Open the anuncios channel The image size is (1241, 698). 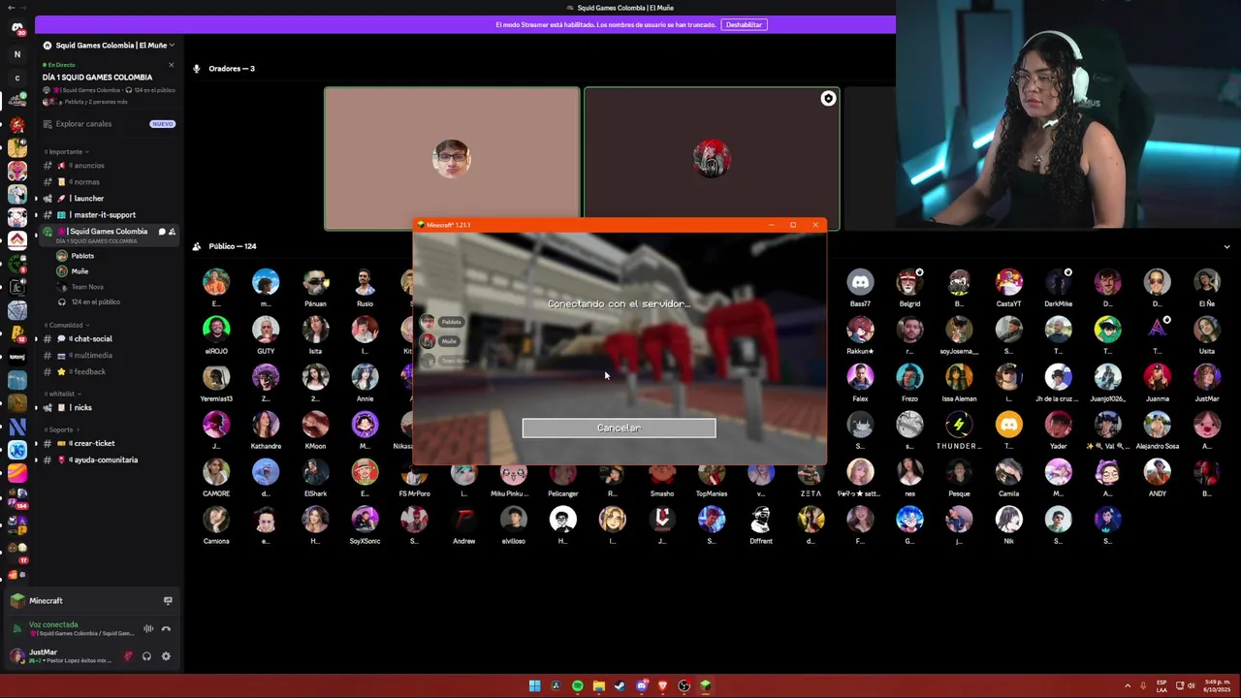107,166
